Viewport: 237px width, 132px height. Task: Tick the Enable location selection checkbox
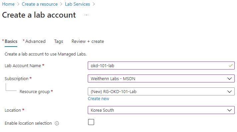point(91,122)
